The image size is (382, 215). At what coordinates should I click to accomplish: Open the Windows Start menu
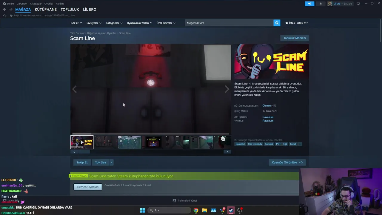pos(142,210)
